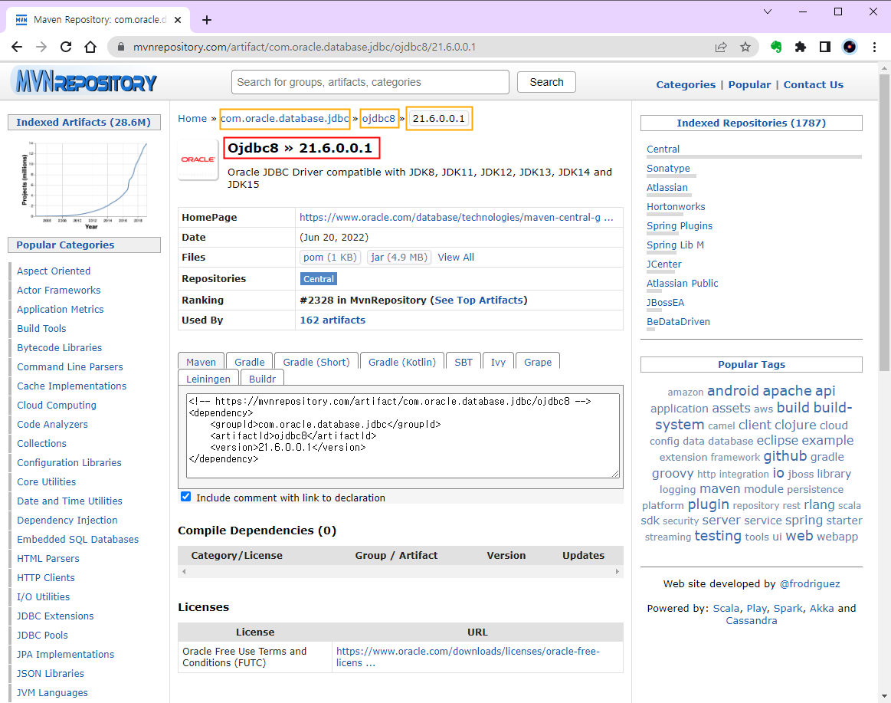Image resolution: width=891 pixels, height=703 pixels.
Task: Open Indexed Repositories (1787) heading link
Action: 752,123
